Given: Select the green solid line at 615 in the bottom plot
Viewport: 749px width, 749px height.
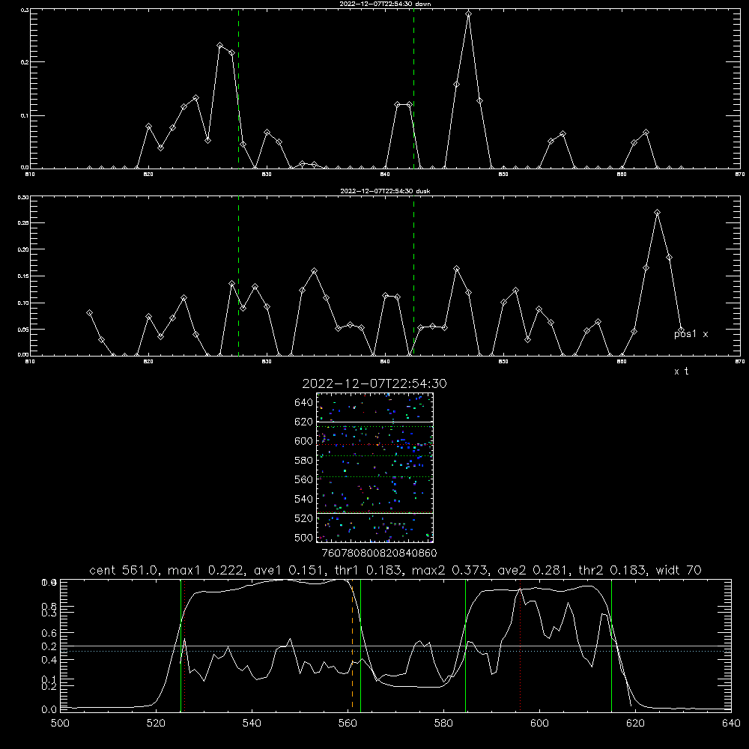Looking at the screenshot, I should pos(611,645).
